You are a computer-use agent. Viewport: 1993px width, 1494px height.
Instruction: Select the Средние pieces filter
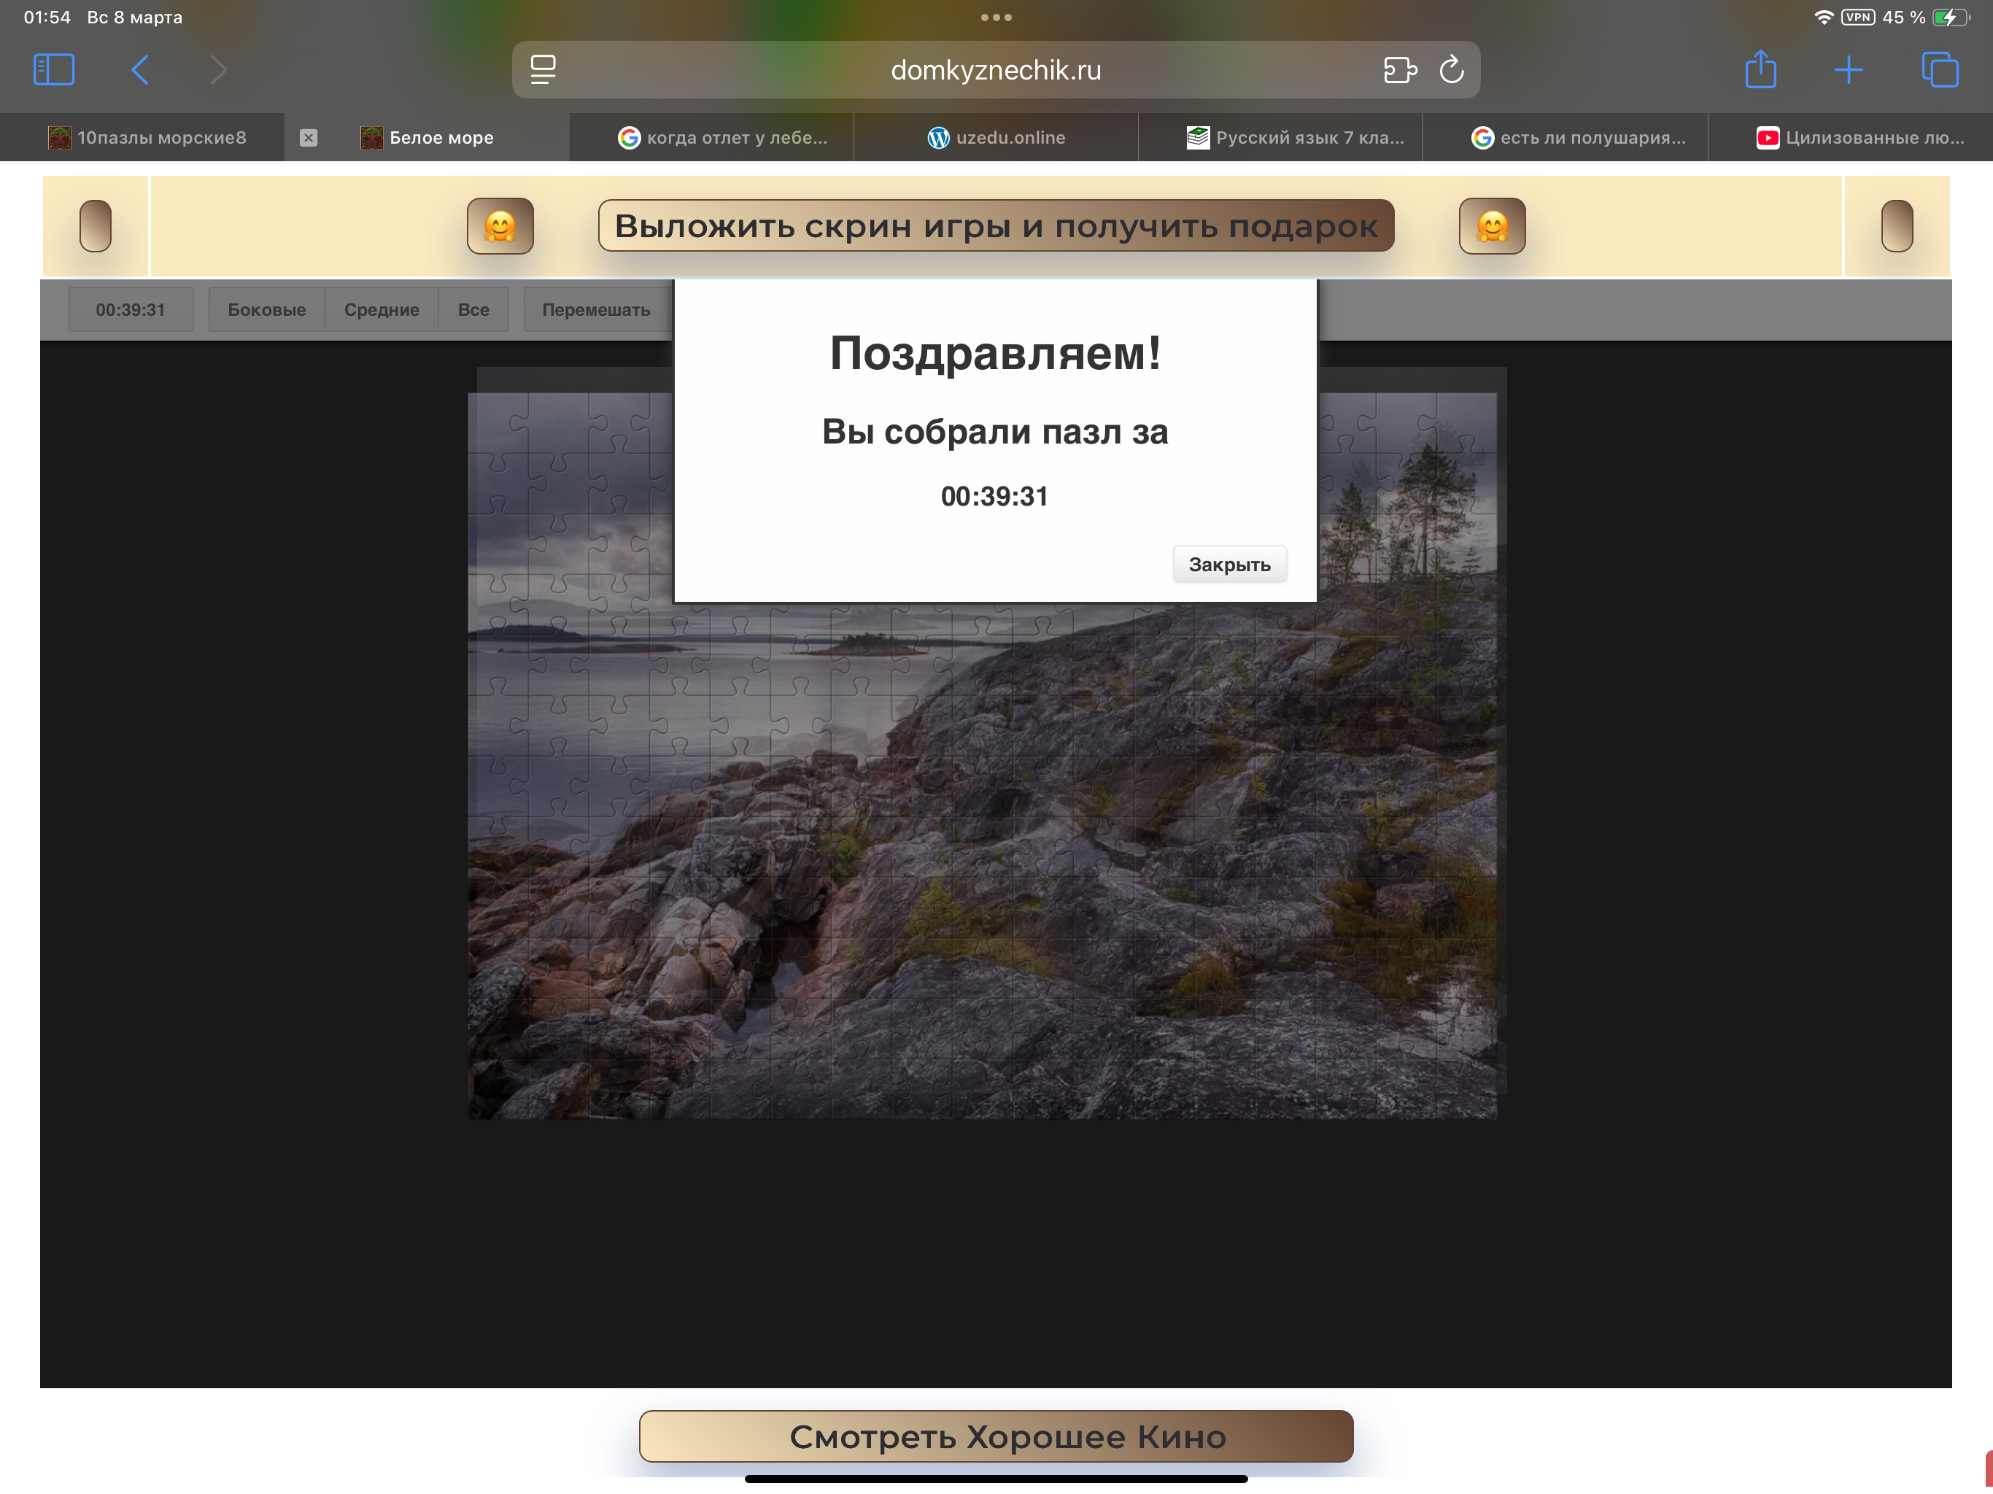(381, 310)
